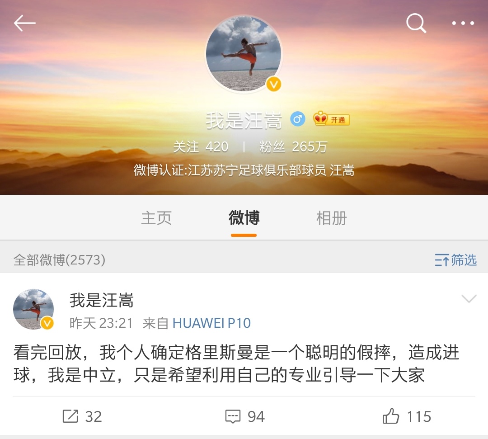
Task: Click the blue male gender icon
Action: pyautogui.click(x=297, y=119)
